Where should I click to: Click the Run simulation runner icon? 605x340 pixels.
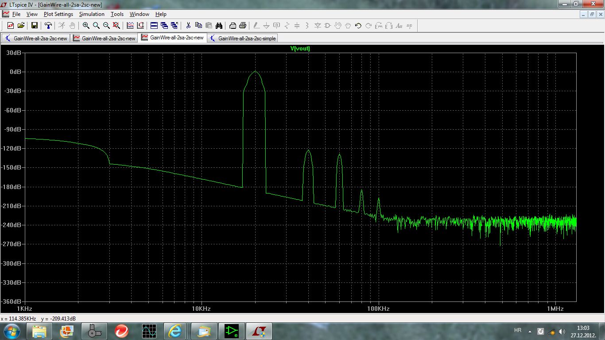(x=62, y=26)
